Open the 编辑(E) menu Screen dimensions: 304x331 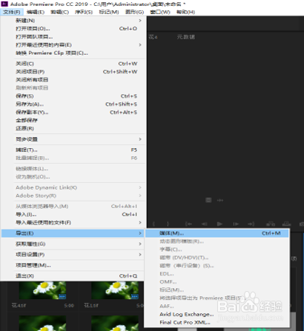[x=36, y=12]
